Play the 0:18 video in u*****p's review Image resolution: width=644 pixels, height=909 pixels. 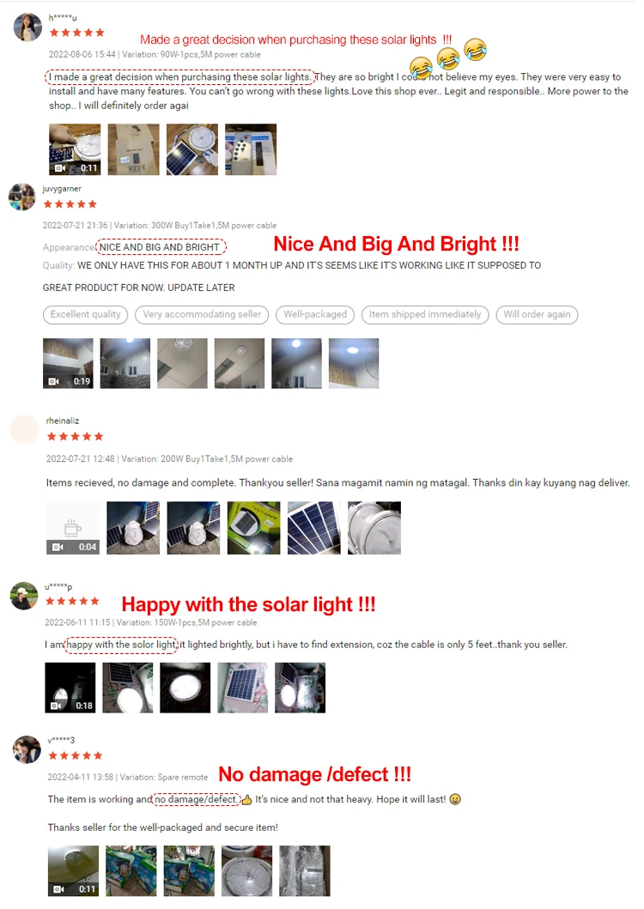pos(70,688)
